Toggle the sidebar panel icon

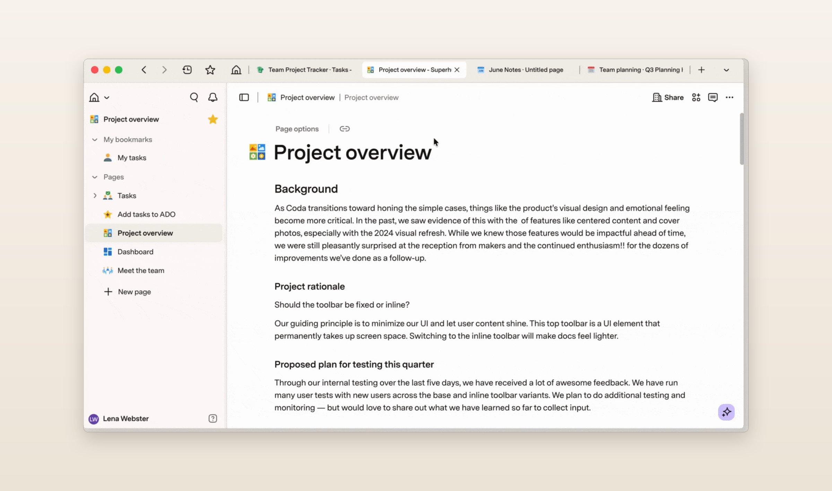coord(244,98)
